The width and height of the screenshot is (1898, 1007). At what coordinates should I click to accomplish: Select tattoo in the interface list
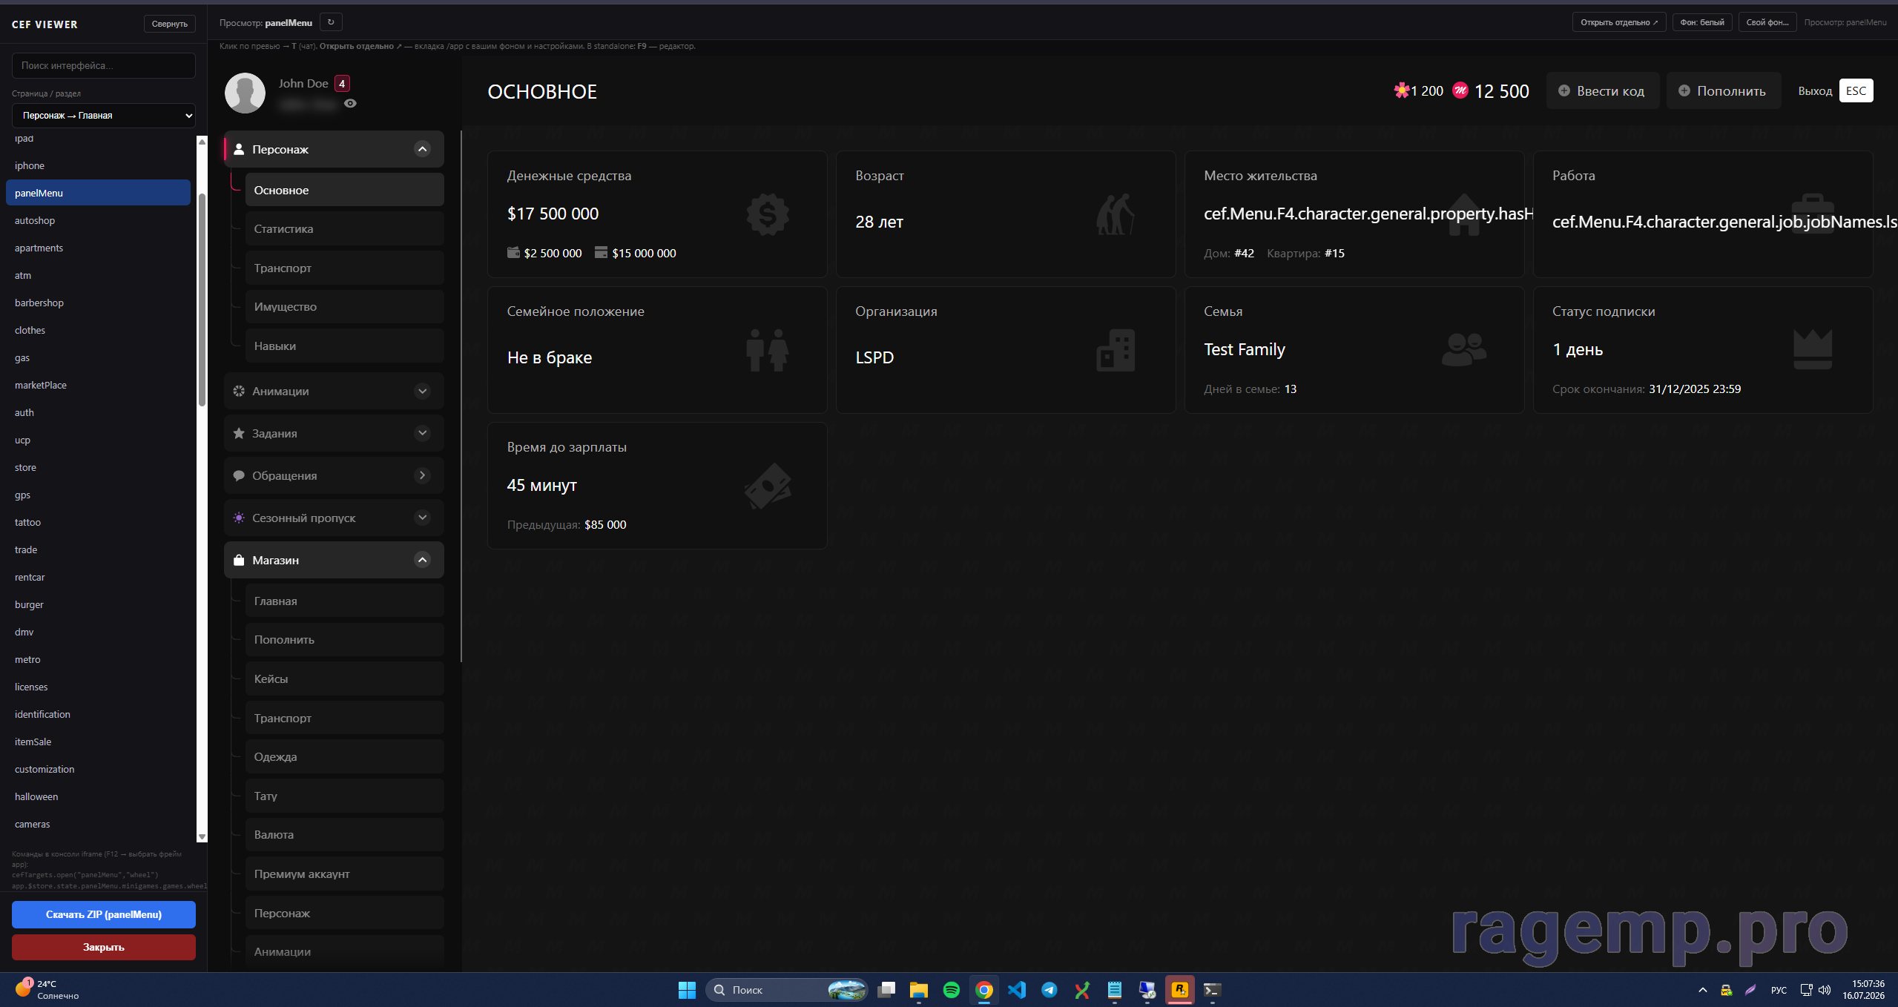[x=98, y=522]
